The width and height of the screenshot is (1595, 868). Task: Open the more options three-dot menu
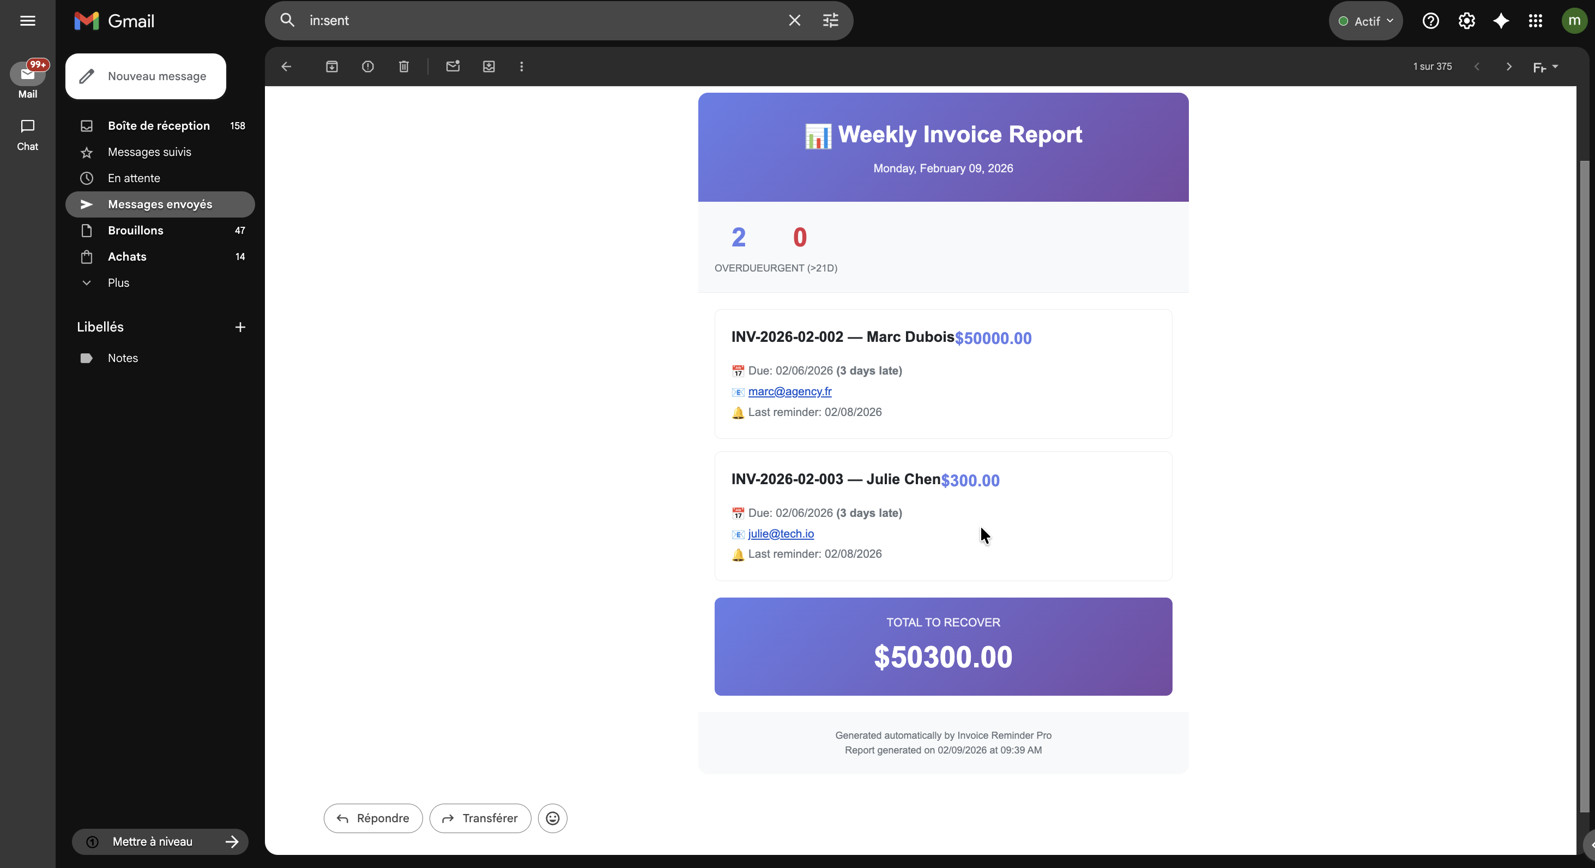(521, 67)
